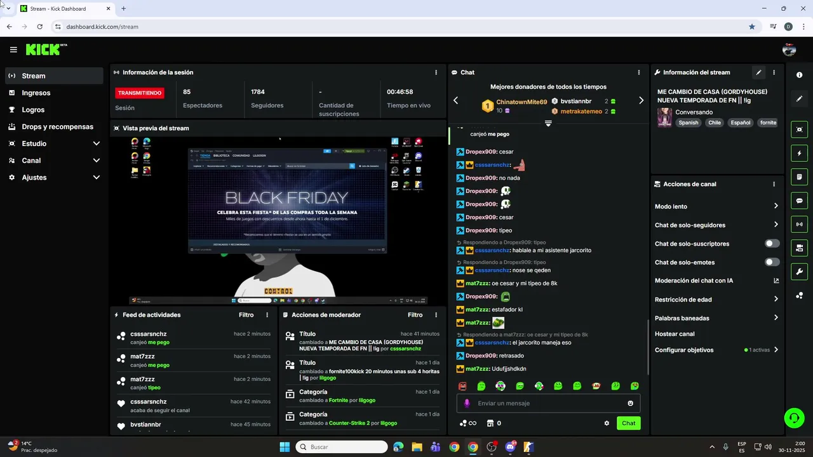The height and width of the screenshot is (457, 813).
Task: Open Modo lento options
Action: pos(716,206)
